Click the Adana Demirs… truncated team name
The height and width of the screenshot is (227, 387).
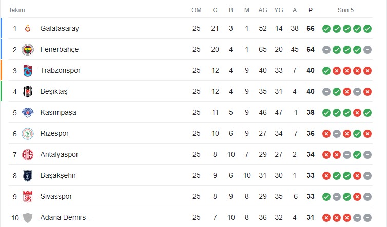[x=66, y=217]
